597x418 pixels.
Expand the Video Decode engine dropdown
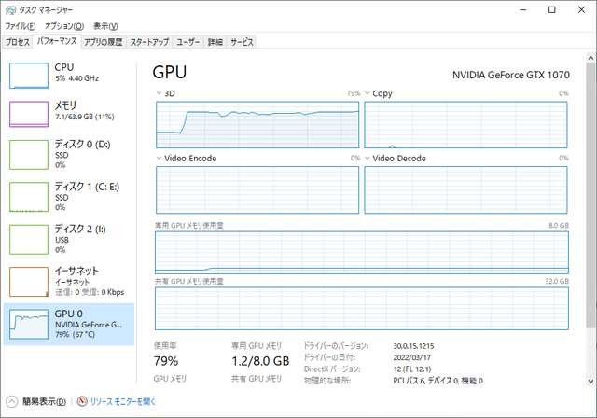pos(368,159)
